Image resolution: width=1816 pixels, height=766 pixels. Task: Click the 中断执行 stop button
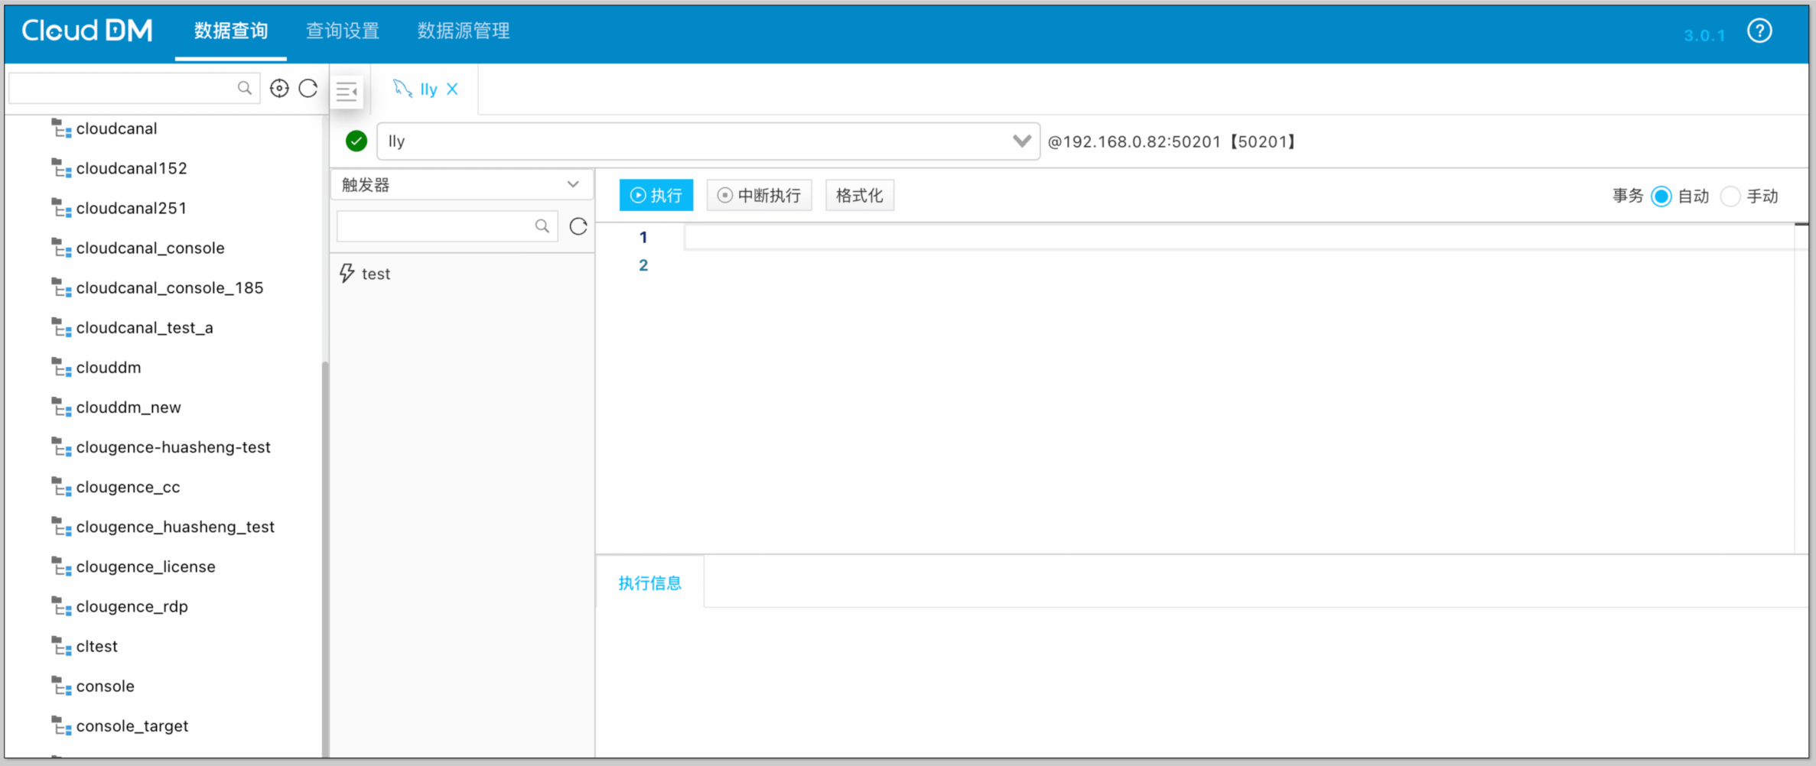pos(759,196)
